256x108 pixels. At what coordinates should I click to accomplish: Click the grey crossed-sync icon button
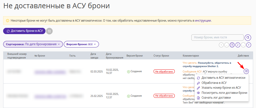pyautogui.click(x=49, y=31)
